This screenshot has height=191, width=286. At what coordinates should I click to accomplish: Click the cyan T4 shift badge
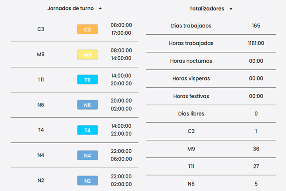point(87,130)
